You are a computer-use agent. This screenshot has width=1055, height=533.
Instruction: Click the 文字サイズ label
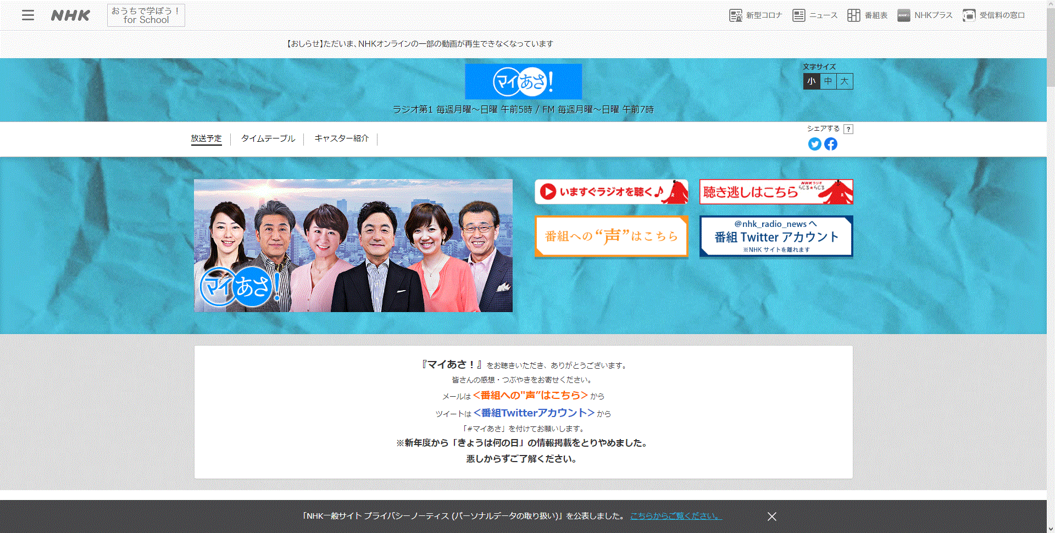coord(819,67)
